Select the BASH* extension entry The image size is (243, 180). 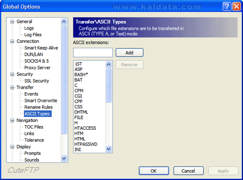click(81, 75)
